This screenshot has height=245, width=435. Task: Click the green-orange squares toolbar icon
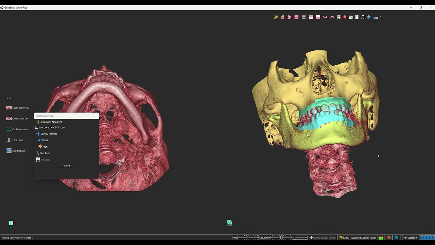click(276, 17)
